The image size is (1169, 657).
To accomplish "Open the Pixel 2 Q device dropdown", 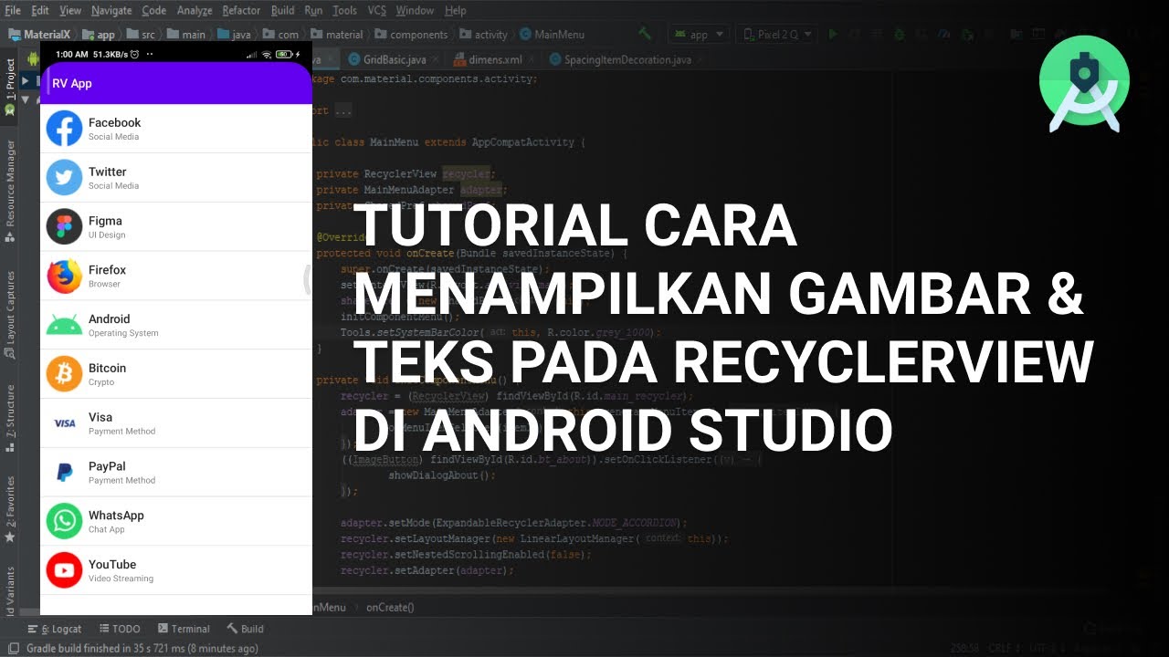I will (778, 34).
